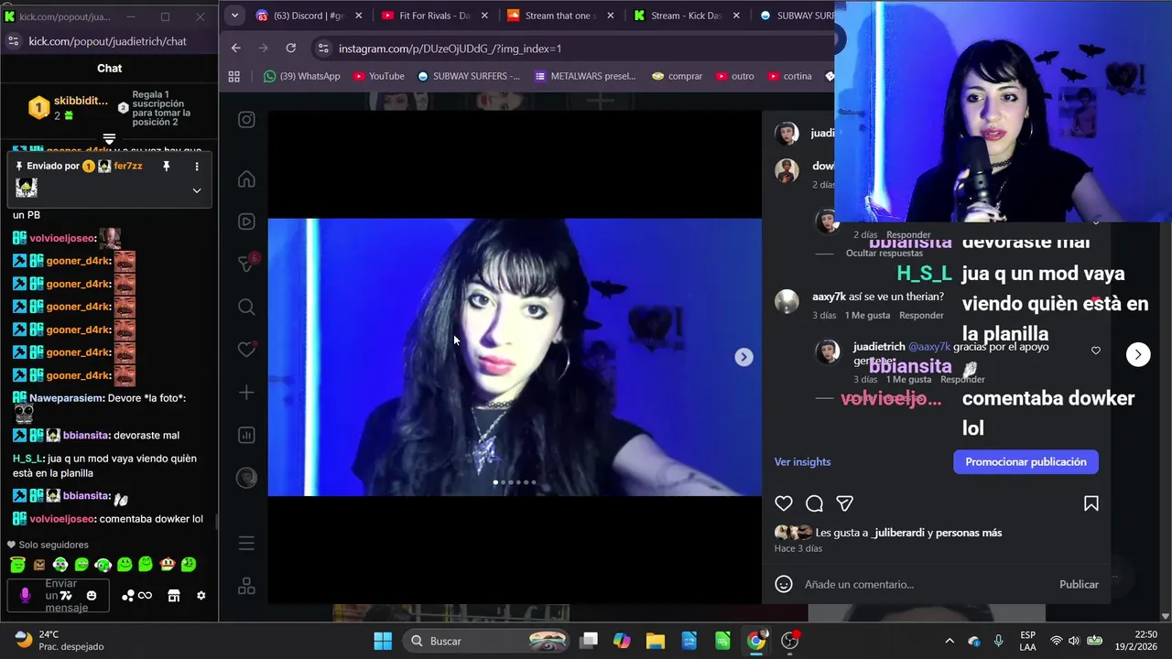This screenshot has width=1172, height=659.
Task: Collapse replies with 'Ocultar respuestas'
Action: click(x=884, y=254)
